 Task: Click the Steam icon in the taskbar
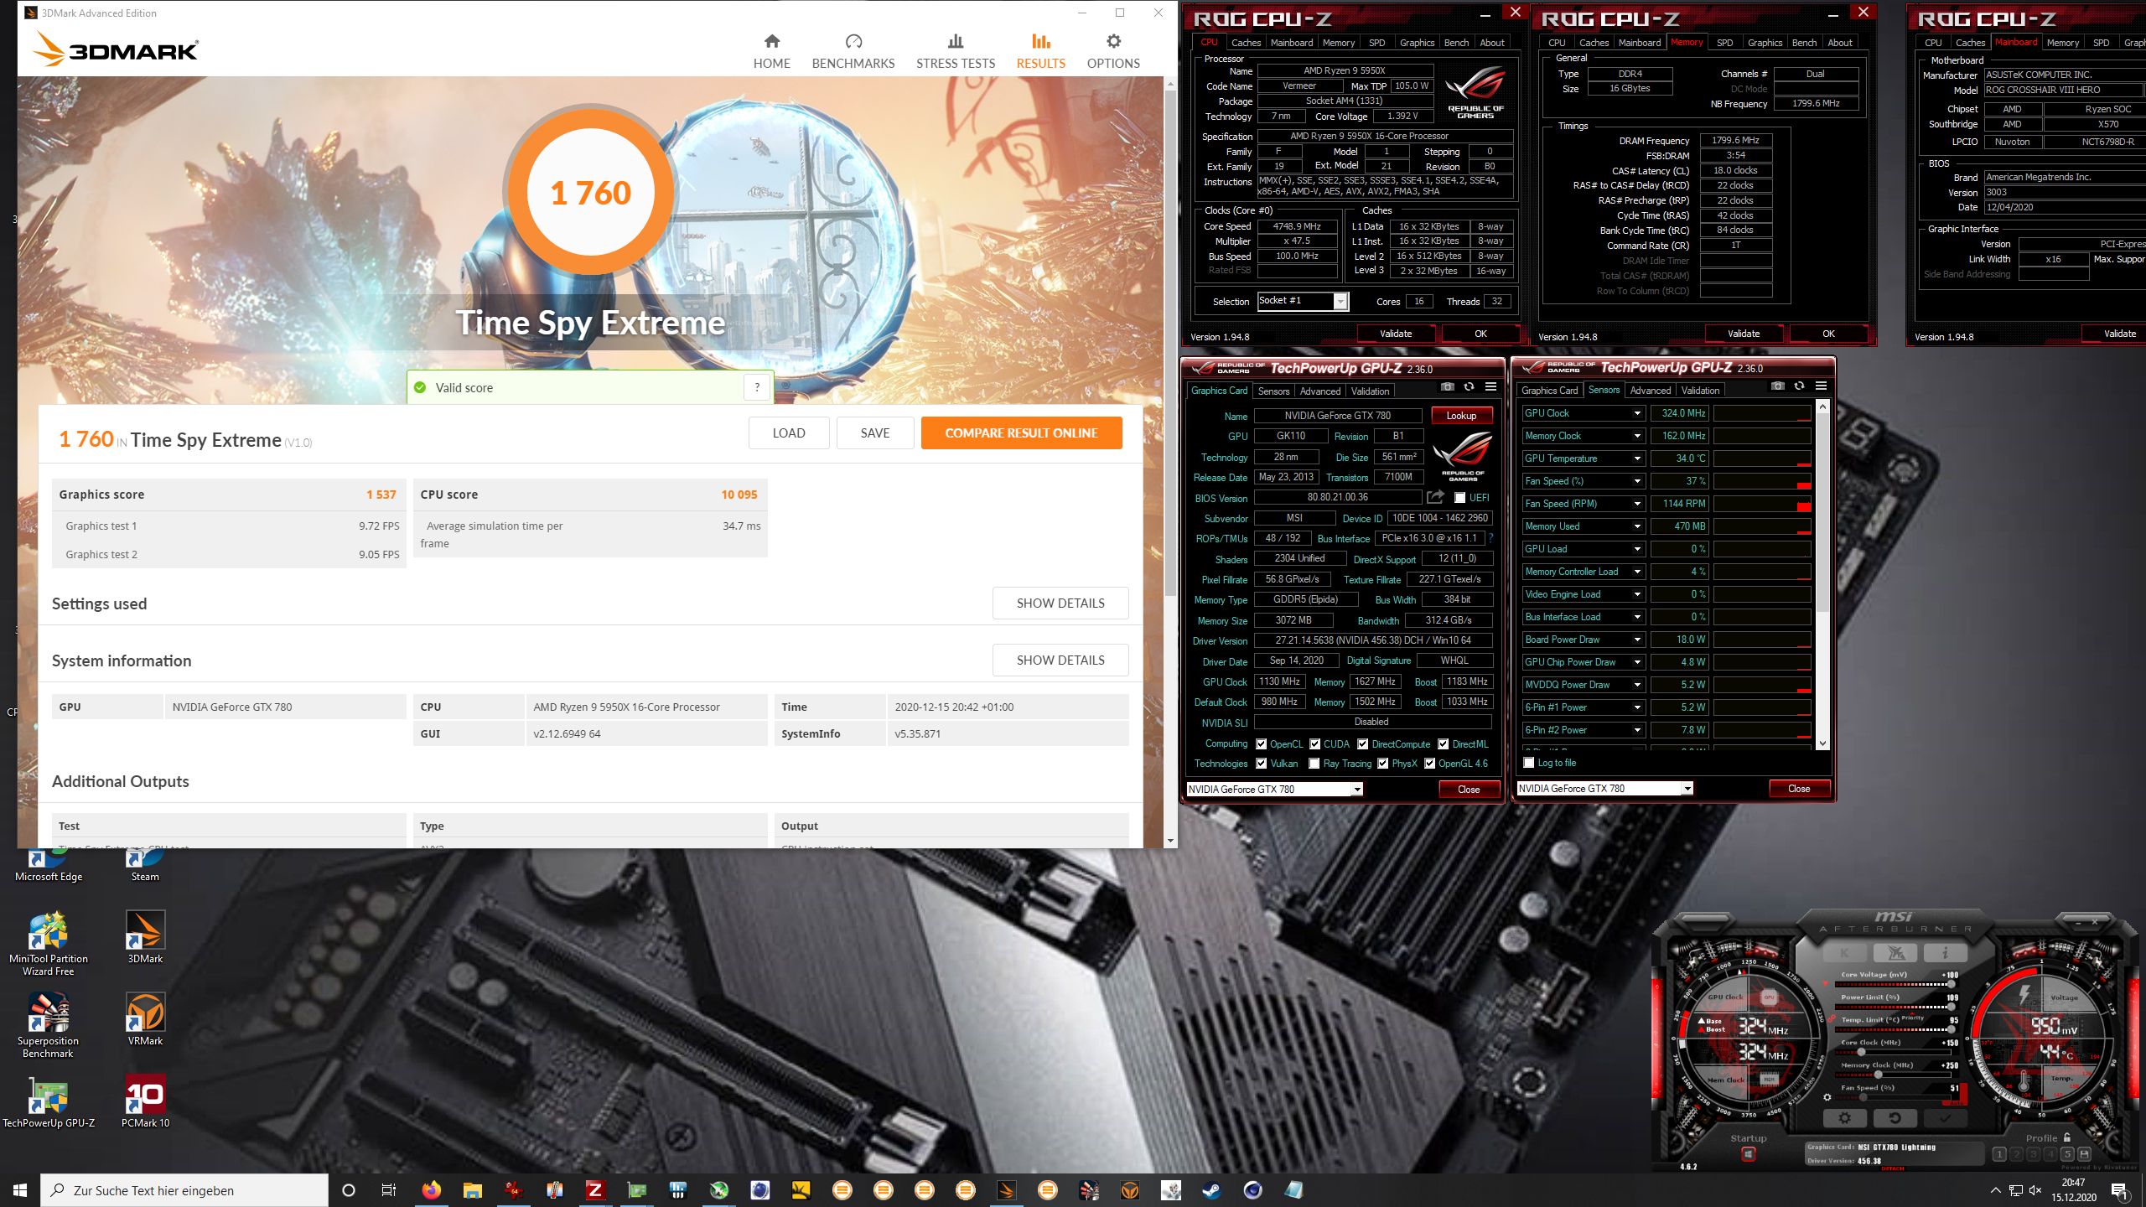point(1211,1189)
